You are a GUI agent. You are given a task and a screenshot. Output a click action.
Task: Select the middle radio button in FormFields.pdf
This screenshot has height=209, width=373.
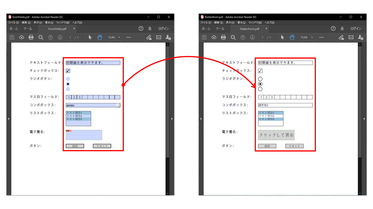[x=68, y=84]
